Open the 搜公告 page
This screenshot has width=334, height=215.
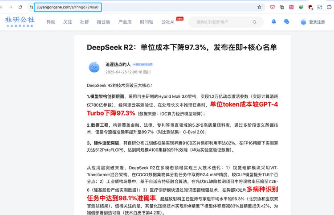(103, 22)
